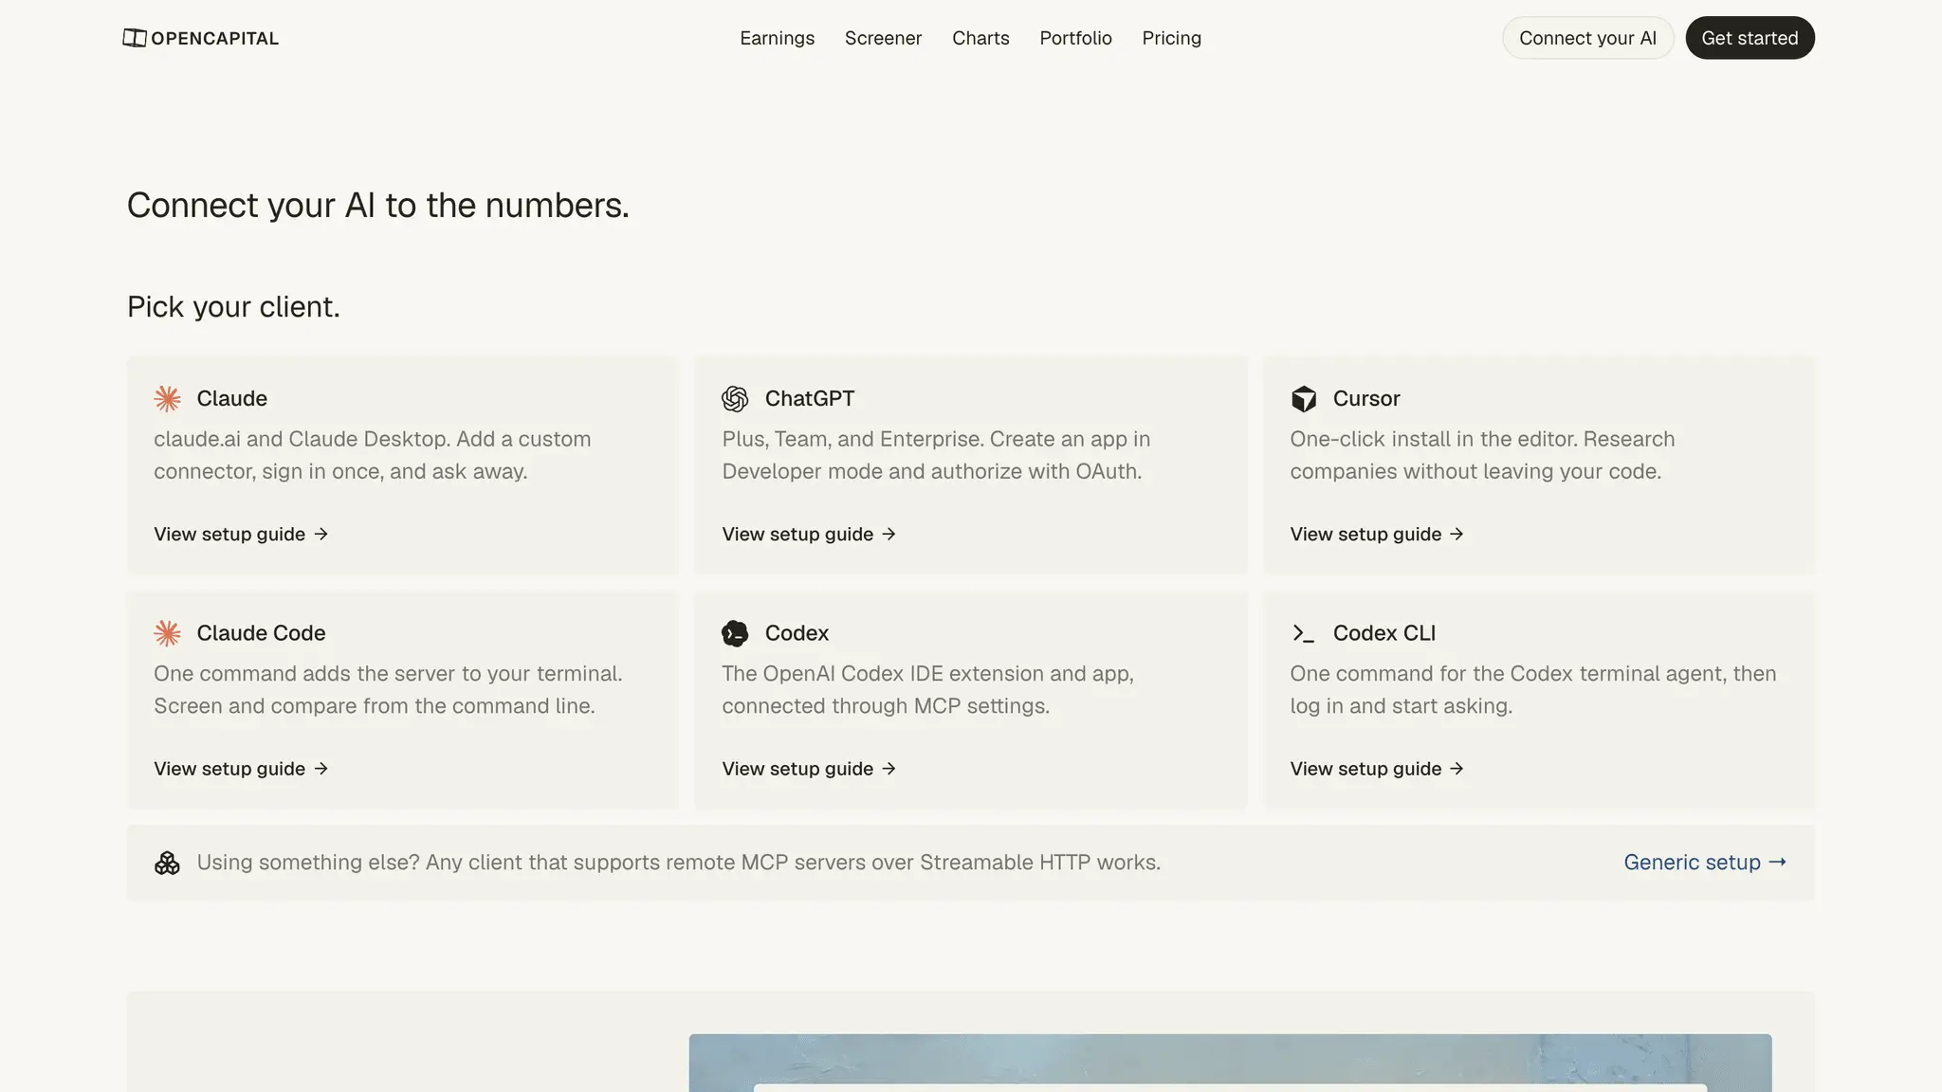Click the arrow after Claude's View setup guide
The height and width of the screenshot is (1092, 1942).
click(x=321, y=535)
